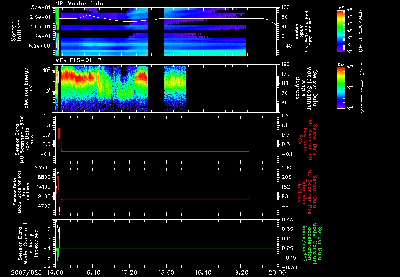
Task: Click the 16:00 time axis label
Action: (x=55, y=272)
